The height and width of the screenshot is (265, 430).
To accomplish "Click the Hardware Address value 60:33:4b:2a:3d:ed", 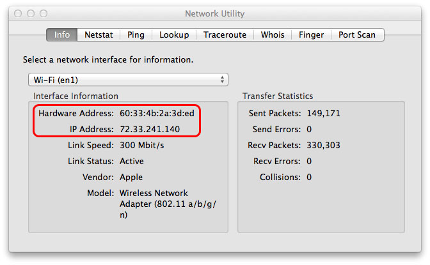I will [157, 113].
